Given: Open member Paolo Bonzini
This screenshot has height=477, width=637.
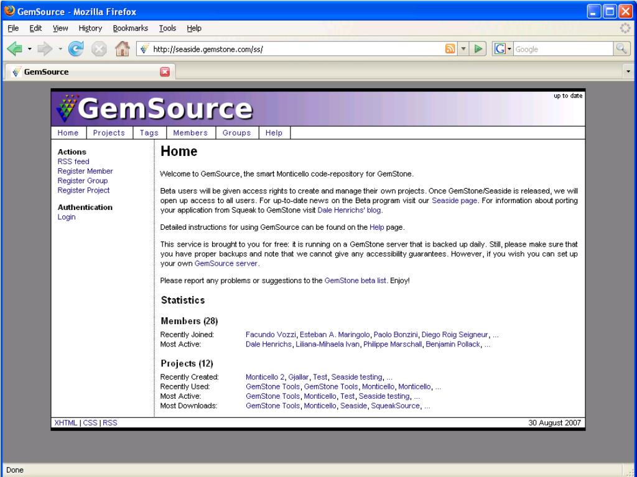Looking at the screenshot, I should coord(395,335).
